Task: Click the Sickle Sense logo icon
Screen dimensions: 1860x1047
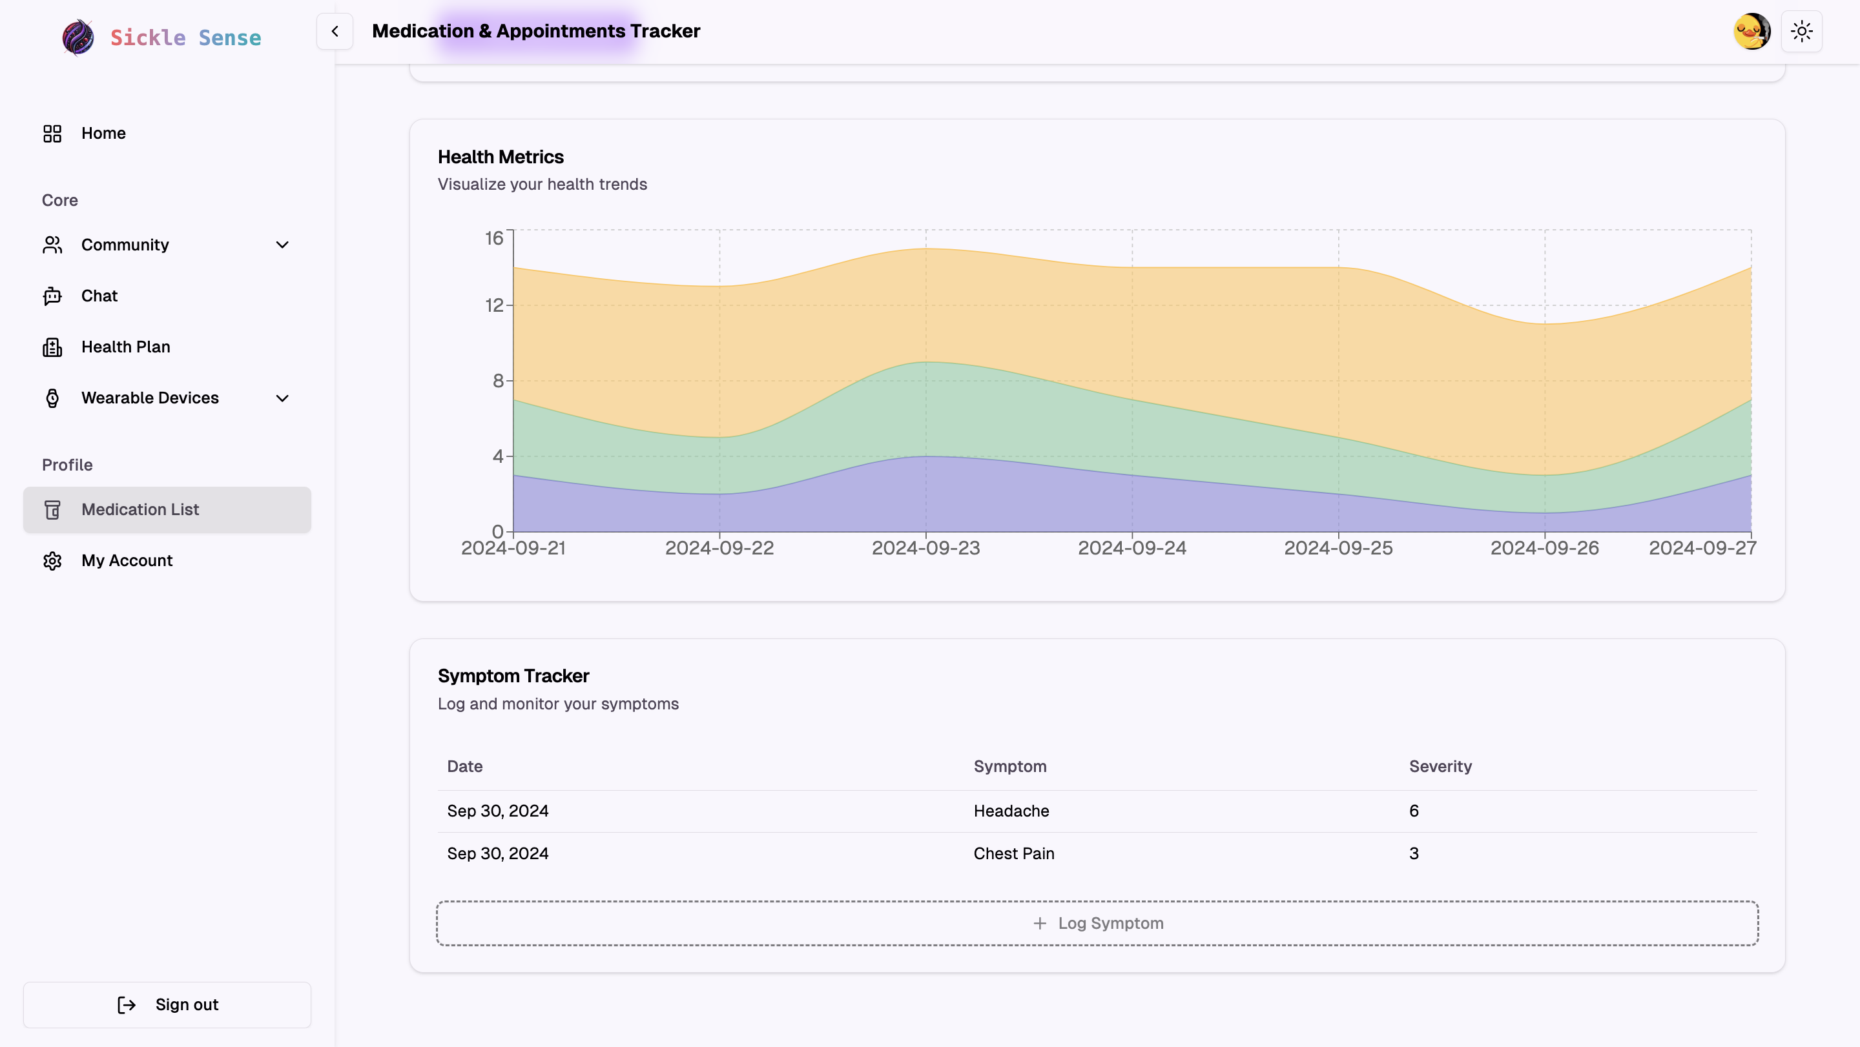Action: tap(78, 37)
